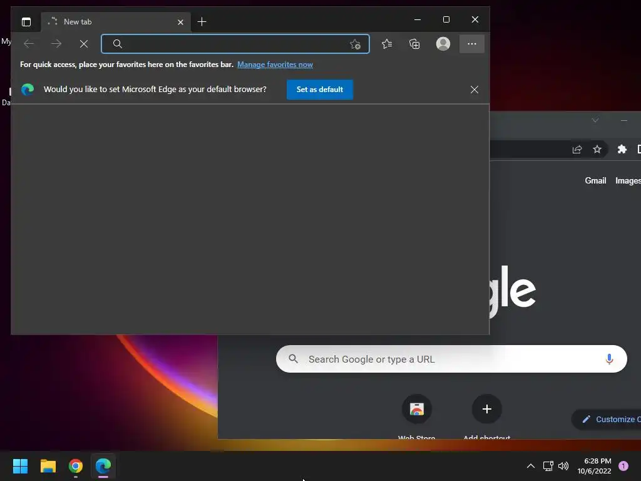Select the New tab tab in Edge
The height and width of the screenshot is (481, 641).
click(116, 22)
